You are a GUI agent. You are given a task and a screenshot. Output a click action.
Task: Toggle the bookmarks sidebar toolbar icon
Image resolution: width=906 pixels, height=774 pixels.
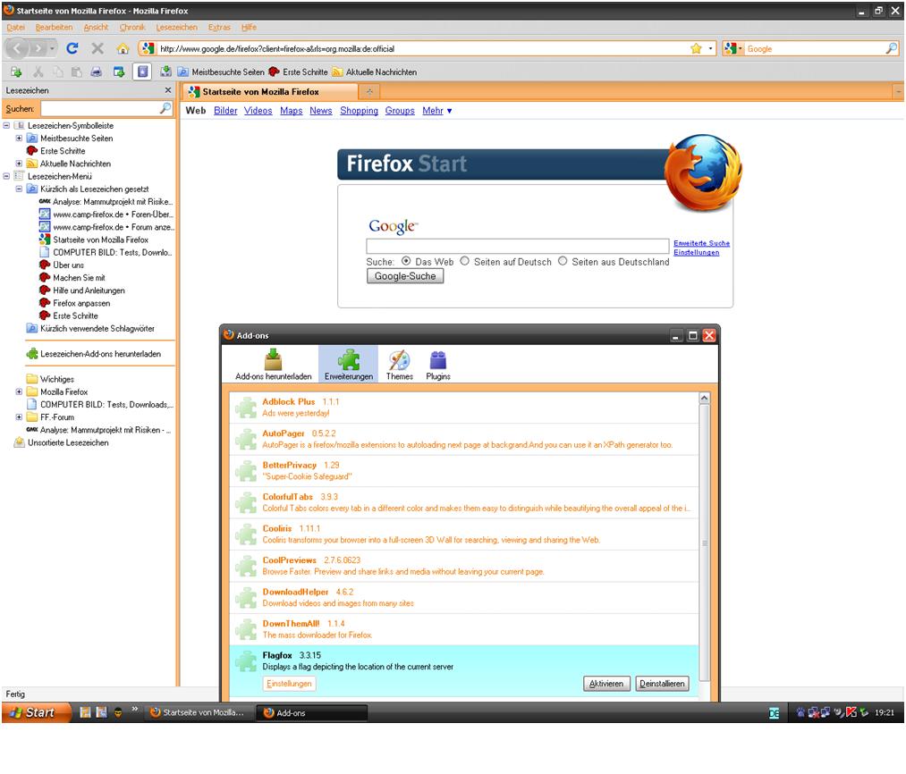point(142,72)
